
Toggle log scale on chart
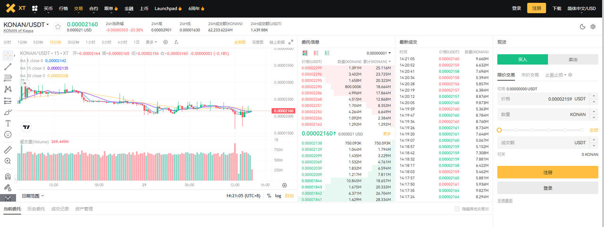coord(278,195)
